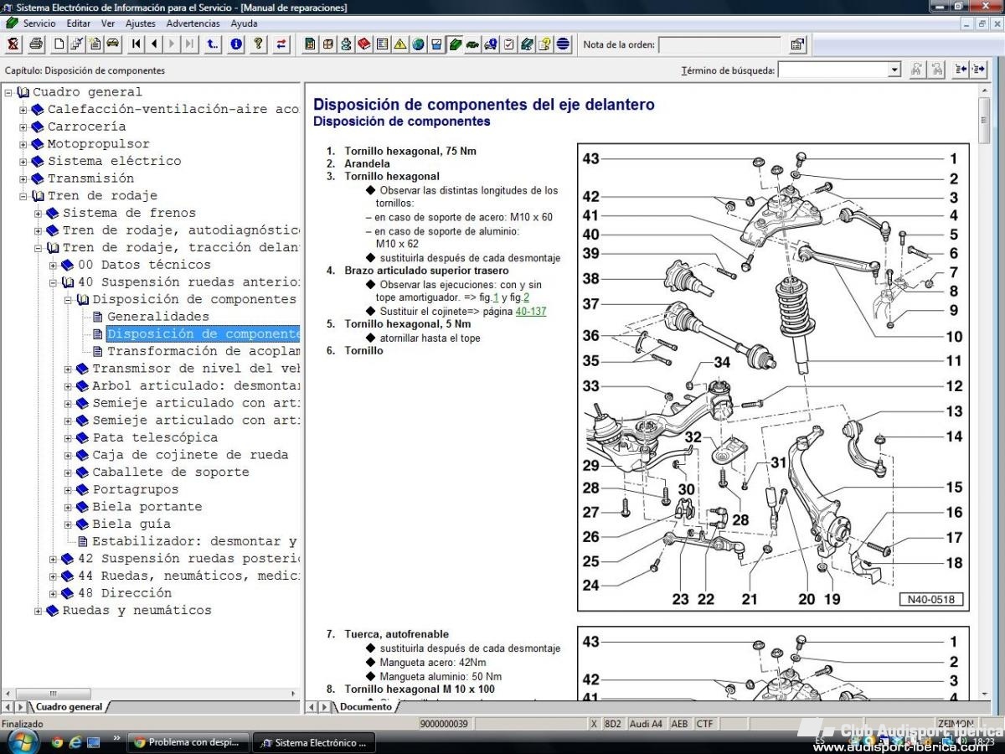The width and height of the screenshot is (1005, 754).
Task: Open the Windows Start button
Action: [23, 742]
